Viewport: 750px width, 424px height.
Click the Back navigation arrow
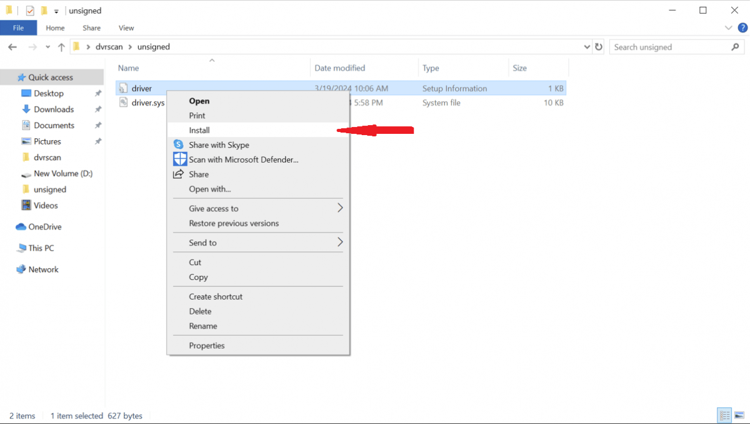coord(12,47)
